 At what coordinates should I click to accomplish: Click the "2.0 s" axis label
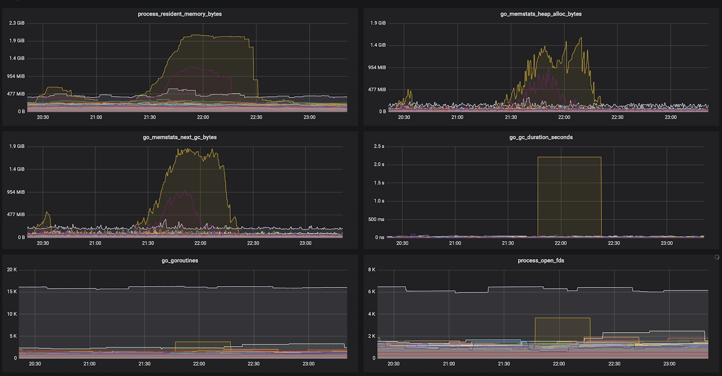pyautogui.click(x=379, y=164)
